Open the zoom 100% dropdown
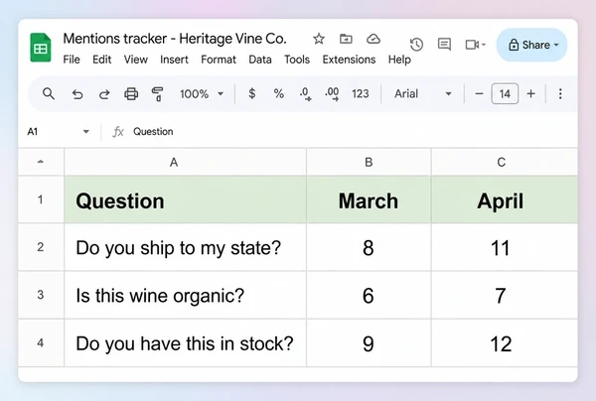The image size is (596, 401). [x=202, y=93]
